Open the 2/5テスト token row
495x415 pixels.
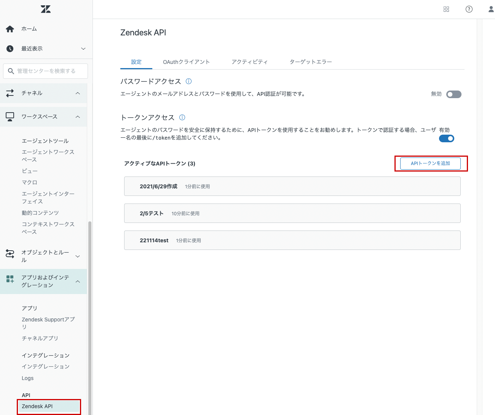coord(292,213)
